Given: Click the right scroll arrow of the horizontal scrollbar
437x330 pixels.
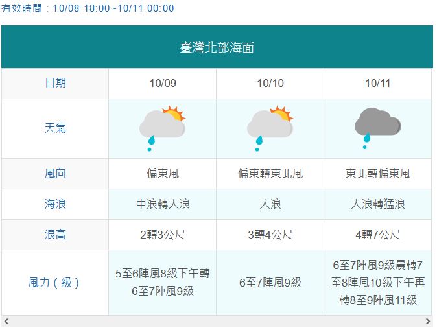Looking at the screenshot, I should click(428, 321).
